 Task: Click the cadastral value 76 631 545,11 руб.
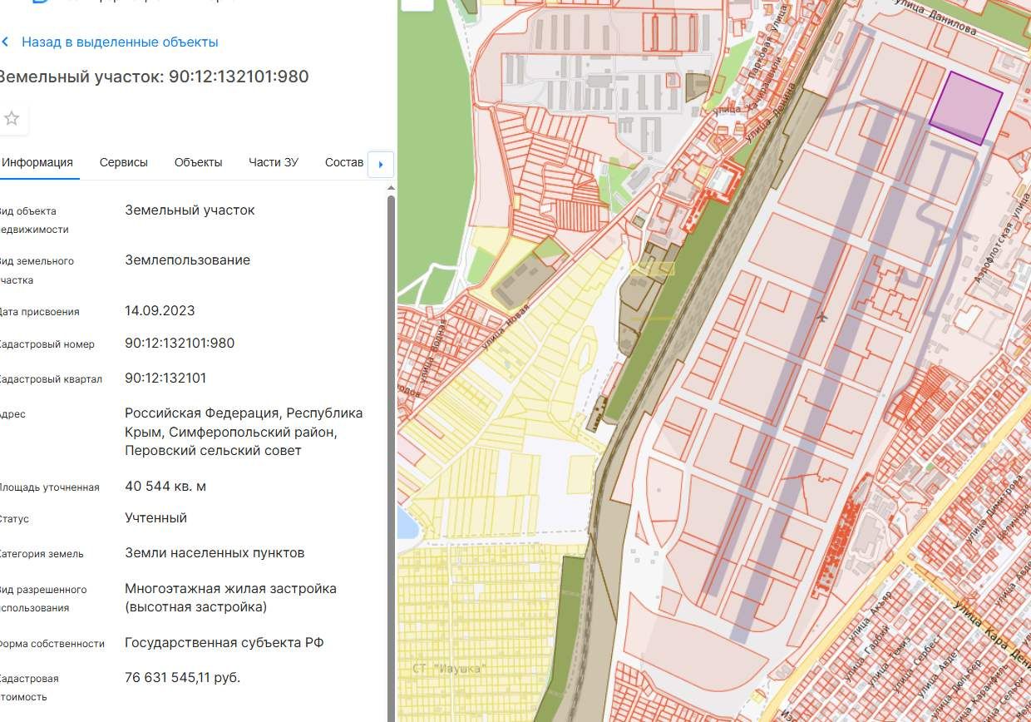click(182, 678)
